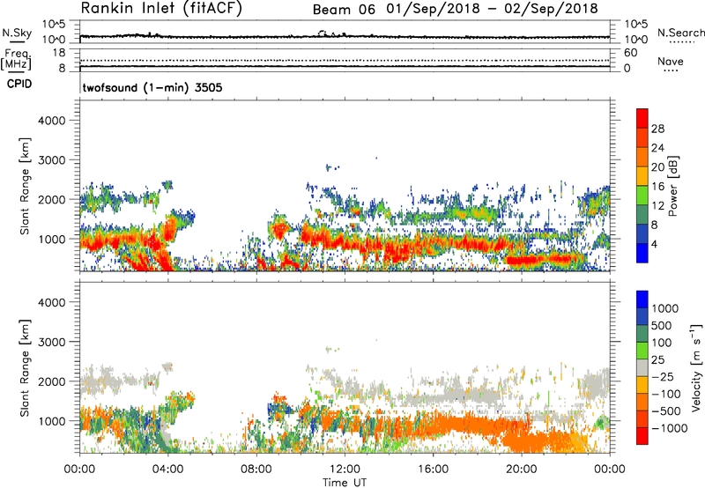Click the "60" Nave axis tick label
Viewport: 705px width, 488px height.
click(631, 53)
